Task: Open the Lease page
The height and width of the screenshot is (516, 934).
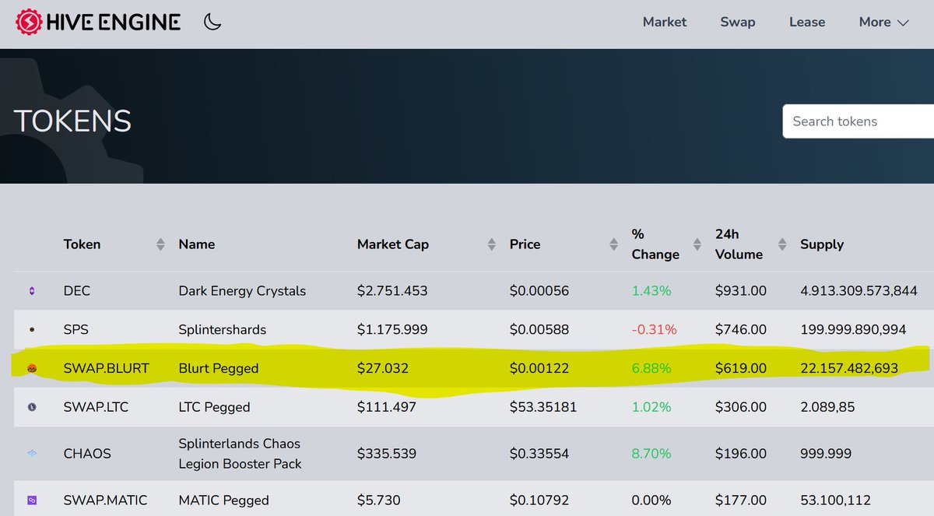Action: pyautogui.click(x=806, y=22)
